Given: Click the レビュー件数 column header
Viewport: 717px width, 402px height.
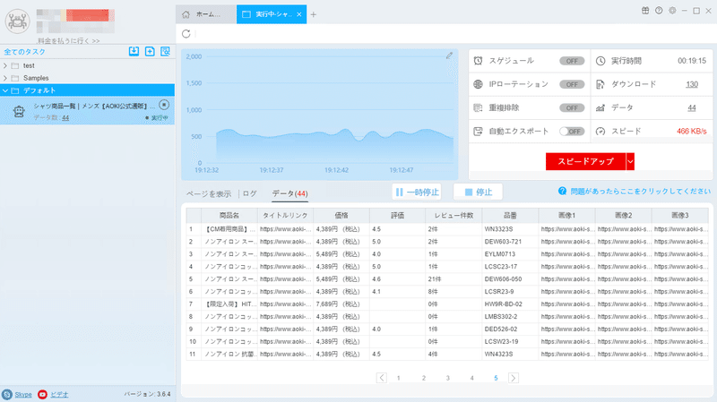Looking at the screenshot, I should 454,215.
